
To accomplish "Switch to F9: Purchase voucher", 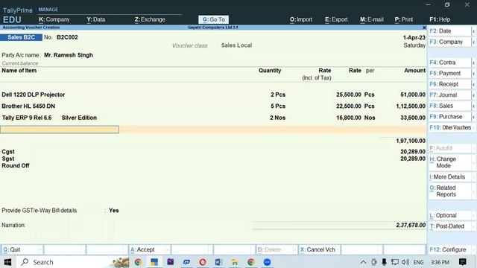I will (449, 117).
